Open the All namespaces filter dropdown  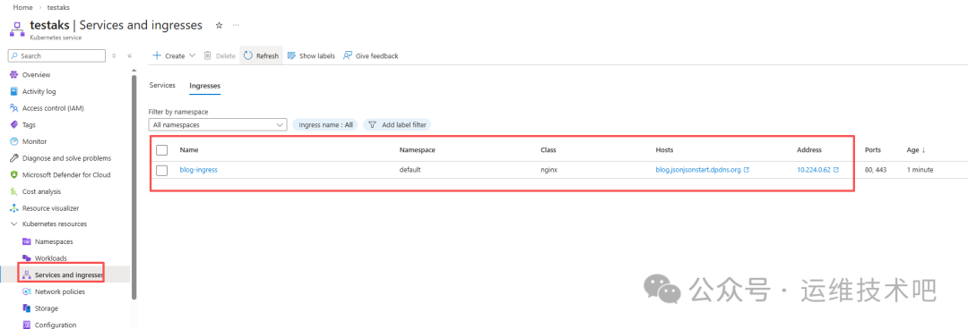(x=218, y=124)
